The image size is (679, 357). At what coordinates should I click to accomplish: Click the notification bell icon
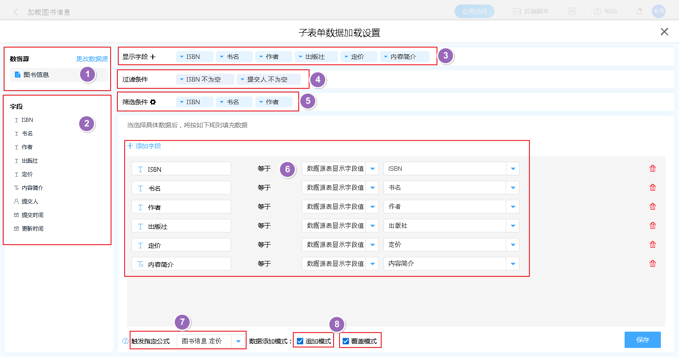tap(639, 12)
